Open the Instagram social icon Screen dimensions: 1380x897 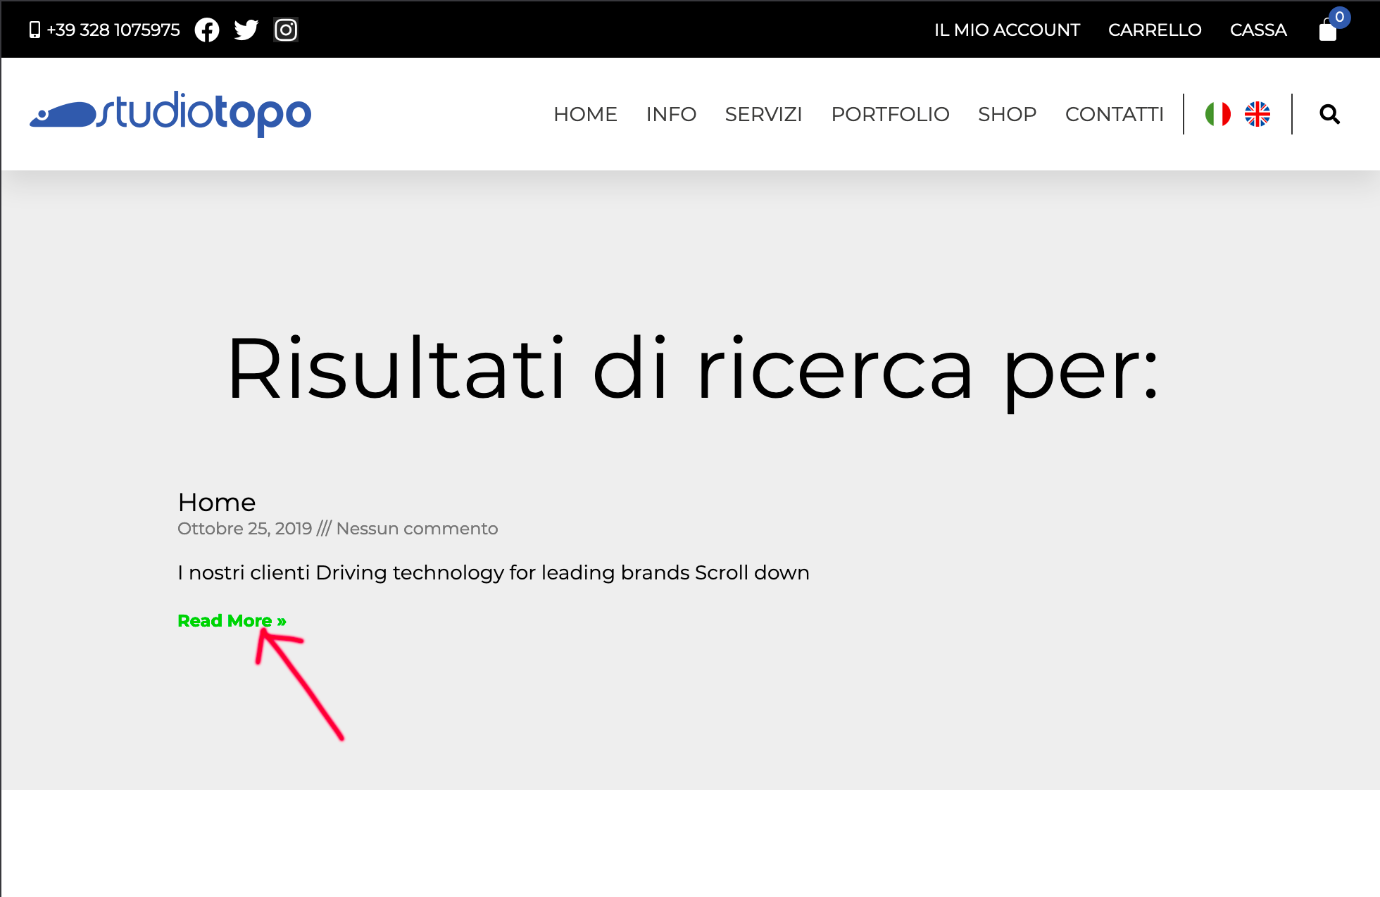click(x=286, y=30)
